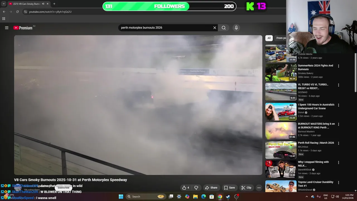Image resolution: width=357 pixels, height=201 pixels.
Task: Focus the YouTube search input field
Action: (x=166, y=28)
